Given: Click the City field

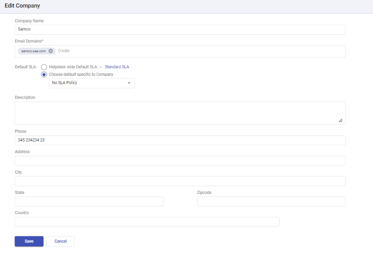Looking at the screenshot, I should pos(180,181).
